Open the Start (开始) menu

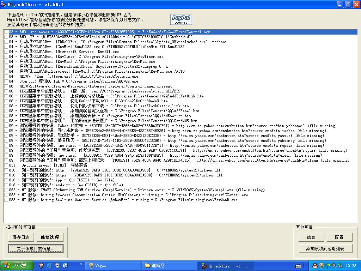click(17, 266)
